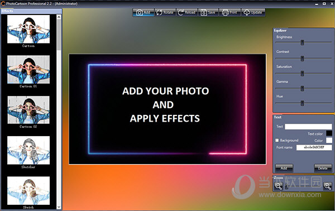Apply the Cartoon 02 effect thumbnail
Viewport: 335px width, 211px height.
point(28,110)
